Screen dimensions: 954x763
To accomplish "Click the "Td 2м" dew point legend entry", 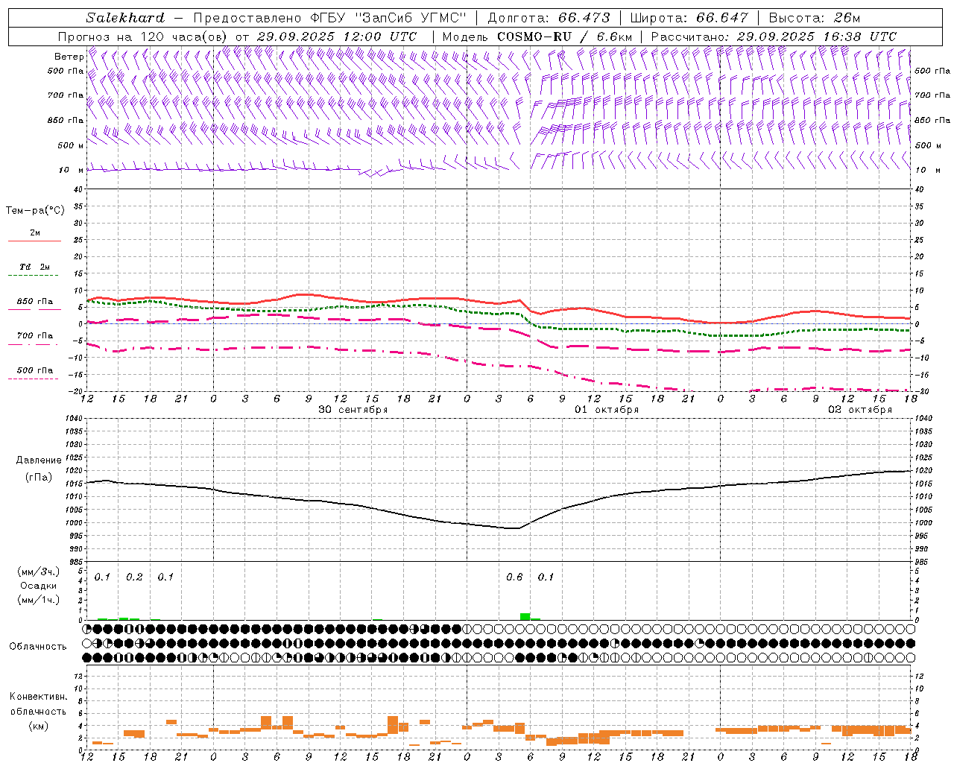I will tap(35, 267).
